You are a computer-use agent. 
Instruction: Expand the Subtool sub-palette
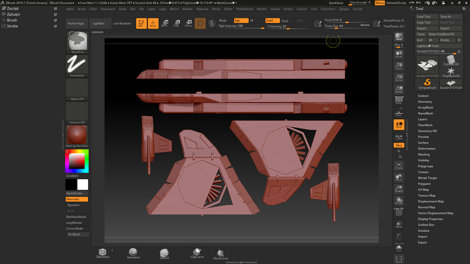point(423,96)
